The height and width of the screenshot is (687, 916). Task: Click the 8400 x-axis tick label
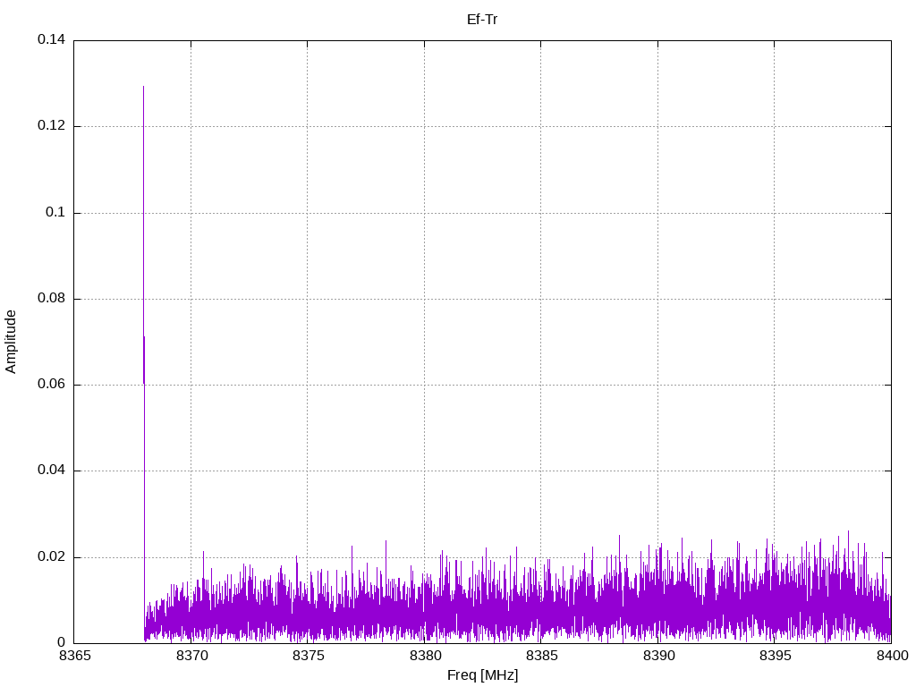tap(891, 657)
